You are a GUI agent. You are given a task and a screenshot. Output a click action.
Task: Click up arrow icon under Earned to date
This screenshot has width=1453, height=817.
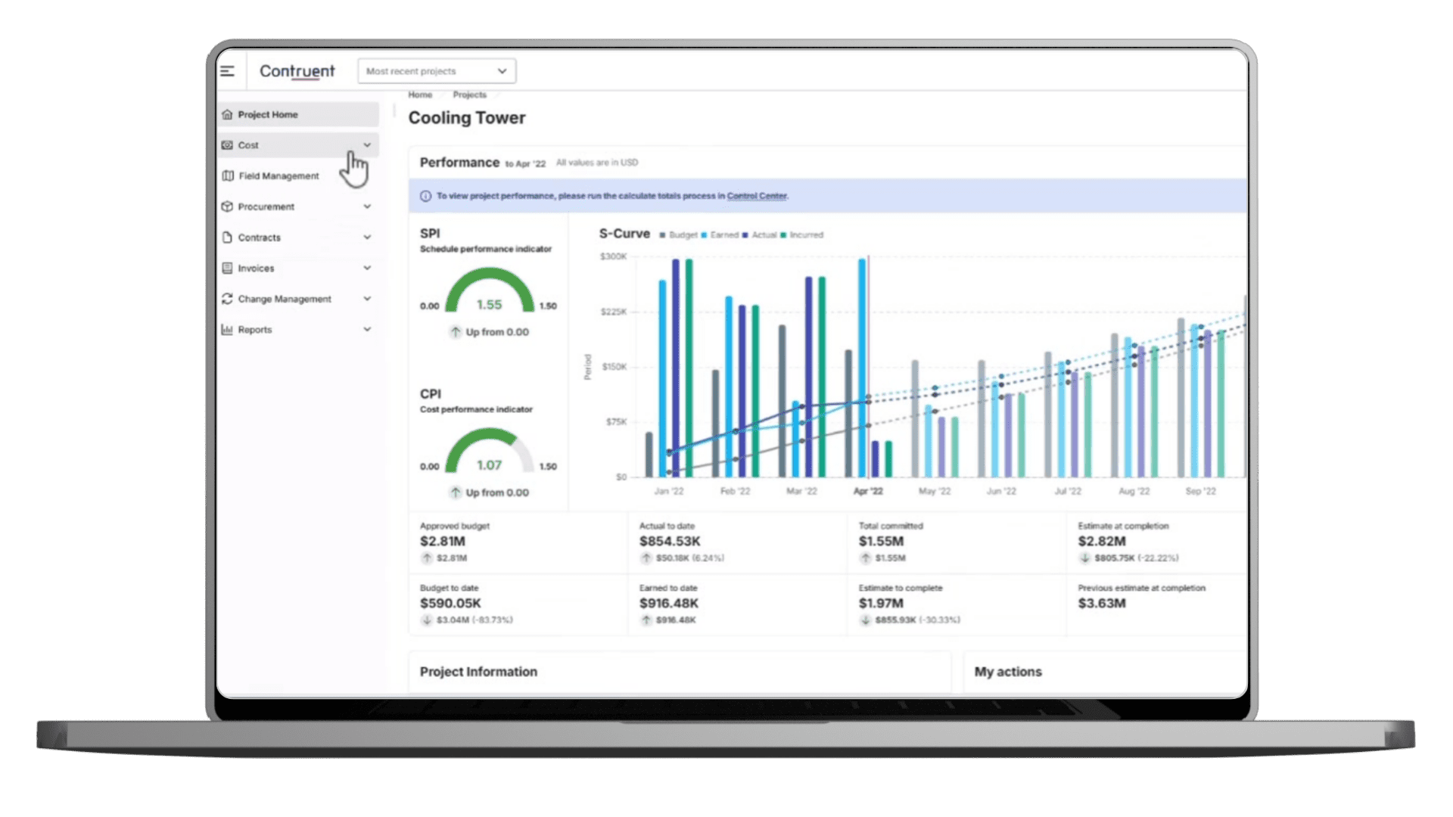pyautogui.click(x=646, y=620)
